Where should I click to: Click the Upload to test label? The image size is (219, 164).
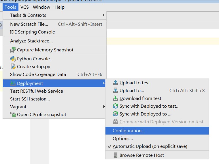pyautogui.click(x=135, y=83)
